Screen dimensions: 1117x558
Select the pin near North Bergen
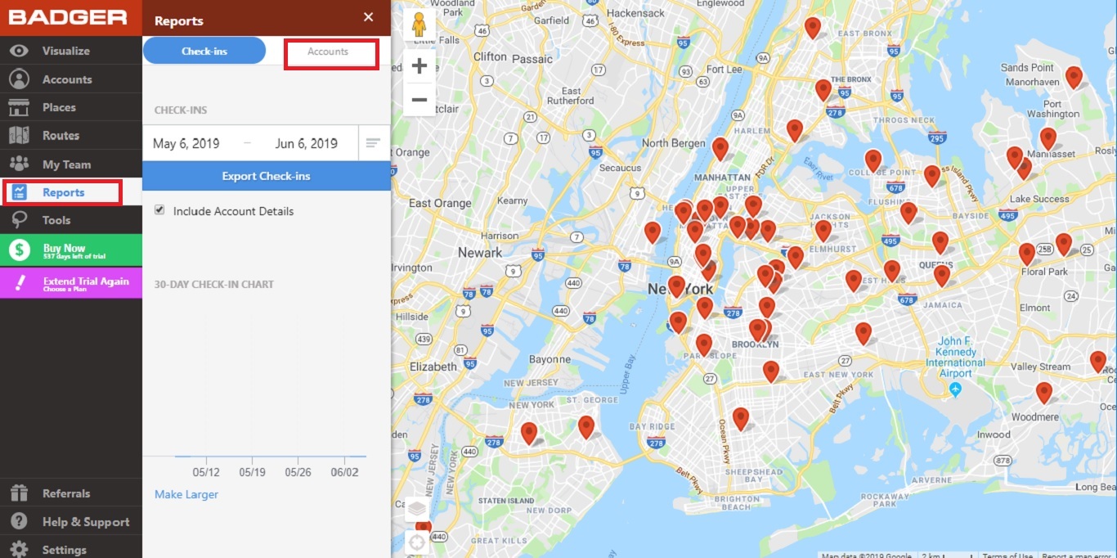coord(720,149)
